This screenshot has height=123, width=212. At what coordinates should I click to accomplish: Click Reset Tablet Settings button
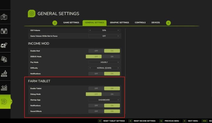pyautogui.click(x=112, y=121)
